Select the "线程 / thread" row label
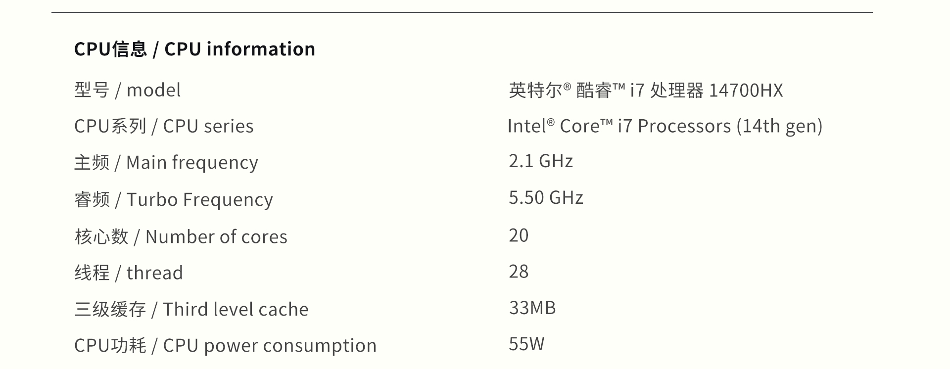The image size is (950, 369). click(129, 273)
